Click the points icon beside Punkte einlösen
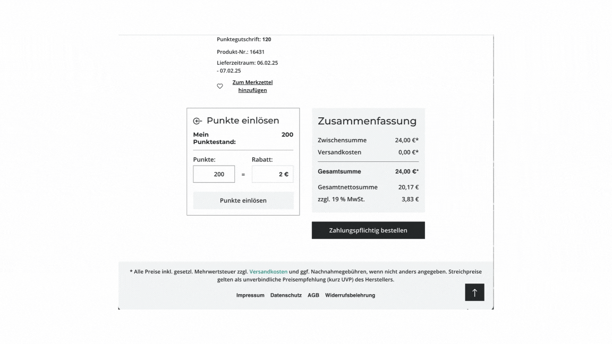The image size is (612, 344). point(198,121)
